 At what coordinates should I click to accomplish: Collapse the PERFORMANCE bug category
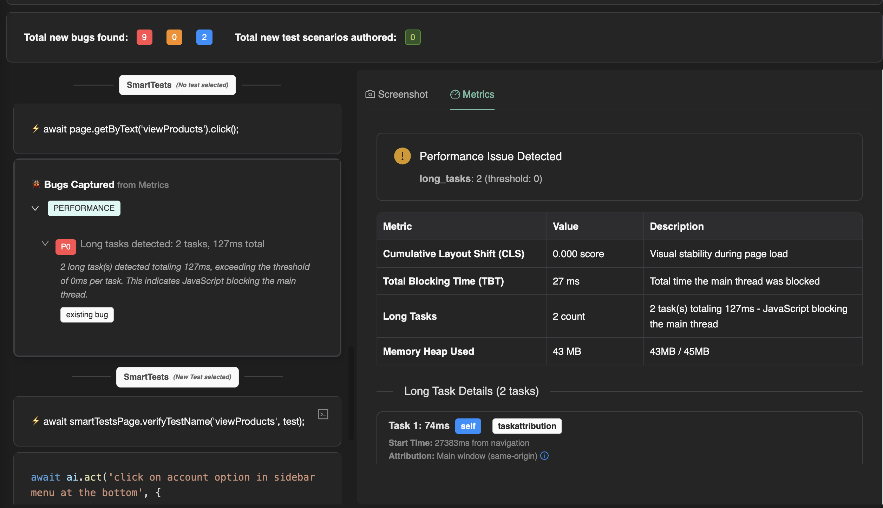[x=35, y=208]
